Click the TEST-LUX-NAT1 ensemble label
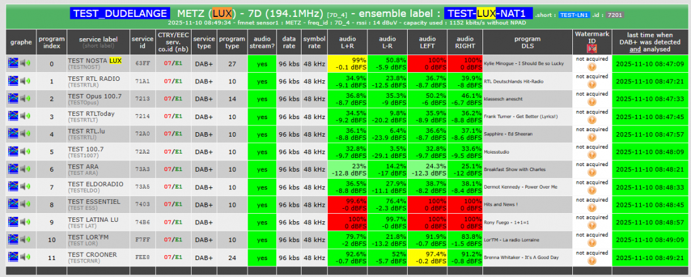 coord(488,13)
